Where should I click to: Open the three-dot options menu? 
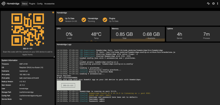[x=217, y=4]
